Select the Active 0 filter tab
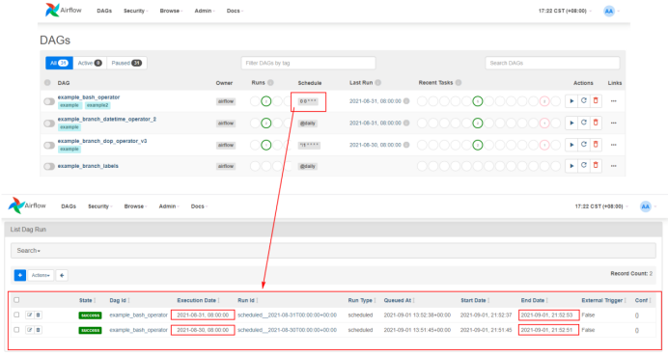 click(90, 63)
